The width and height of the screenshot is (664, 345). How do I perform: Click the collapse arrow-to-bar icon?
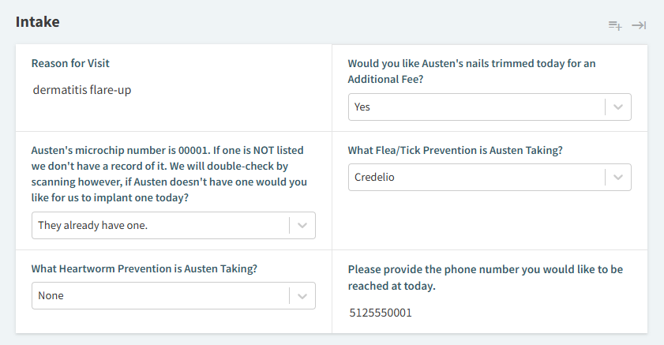[639, 26]
